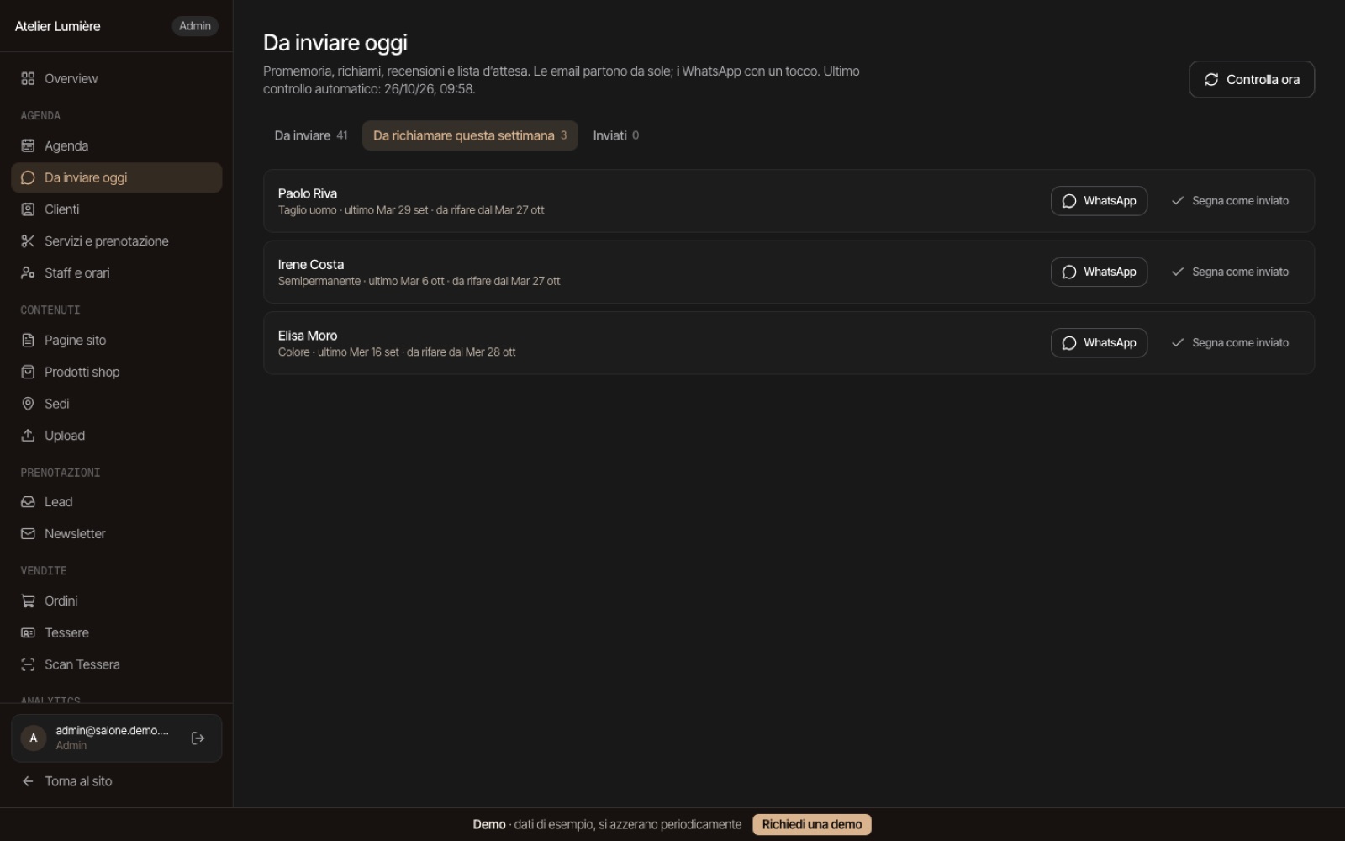Click the Upload arrow icon in sidebar
The width and height of the screenshot is (1345, 841).
(28, 436)
